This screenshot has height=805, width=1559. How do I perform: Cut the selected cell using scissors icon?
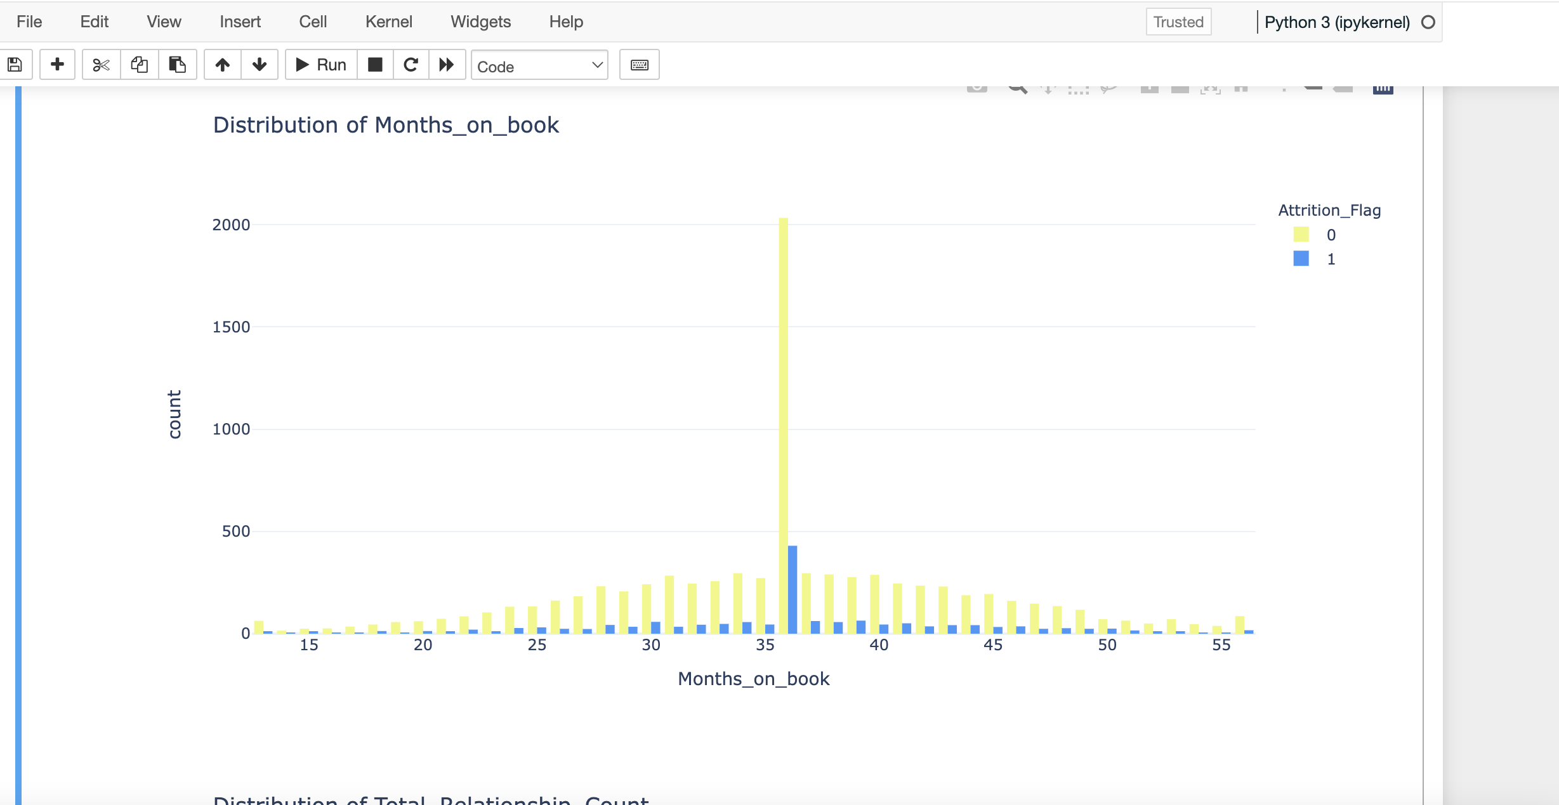tap(101, 64)
